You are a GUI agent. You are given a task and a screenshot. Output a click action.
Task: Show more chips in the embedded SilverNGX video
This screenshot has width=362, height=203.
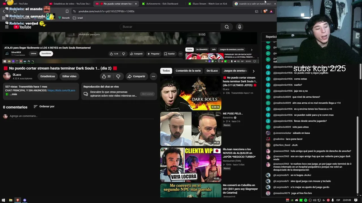[252, 50]
